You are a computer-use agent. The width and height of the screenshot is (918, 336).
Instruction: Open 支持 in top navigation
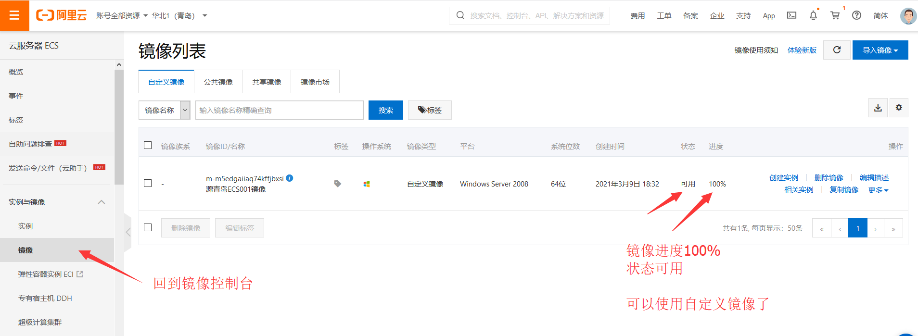[x=743, y=16]
